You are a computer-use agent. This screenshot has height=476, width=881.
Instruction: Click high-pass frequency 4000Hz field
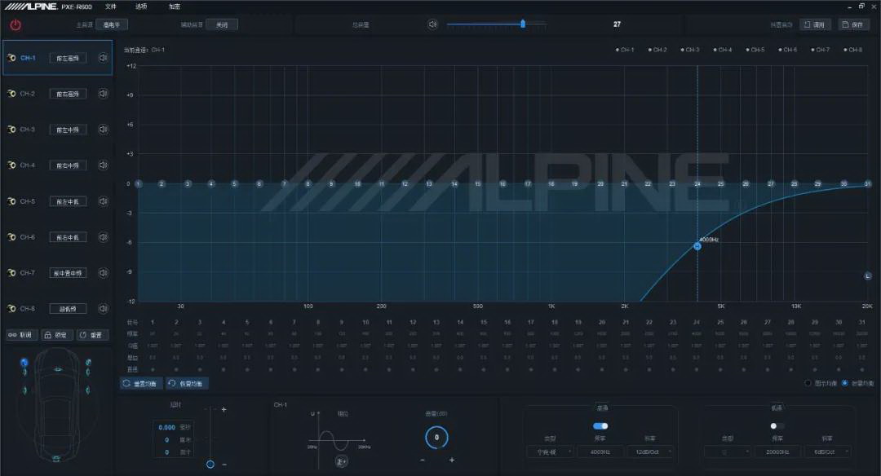600,452
